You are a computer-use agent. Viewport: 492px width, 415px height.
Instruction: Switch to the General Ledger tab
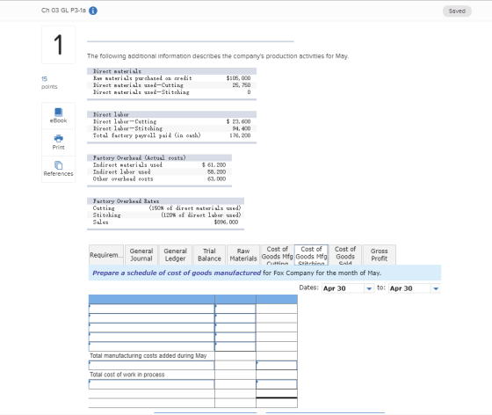click(x=175, y=255)
